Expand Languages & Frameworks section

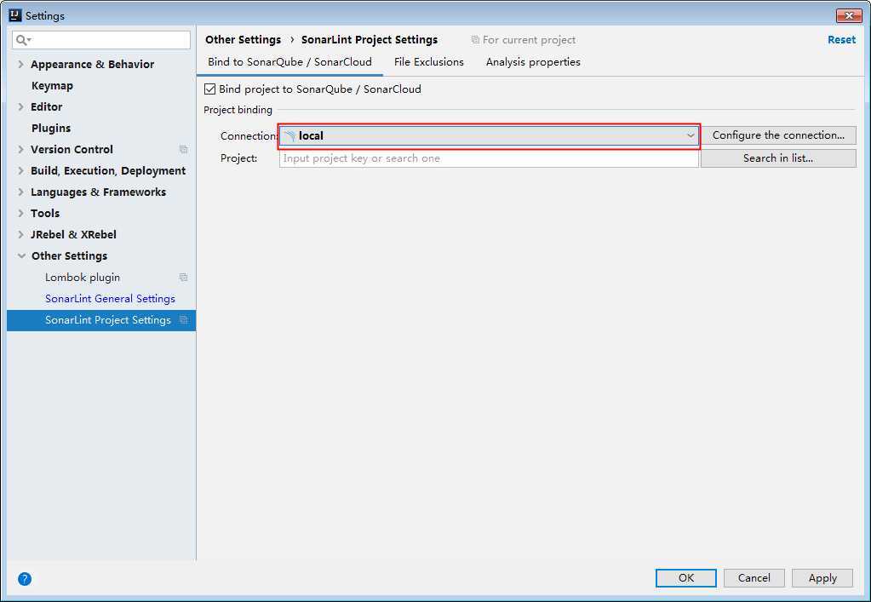[x=21, y=192]
